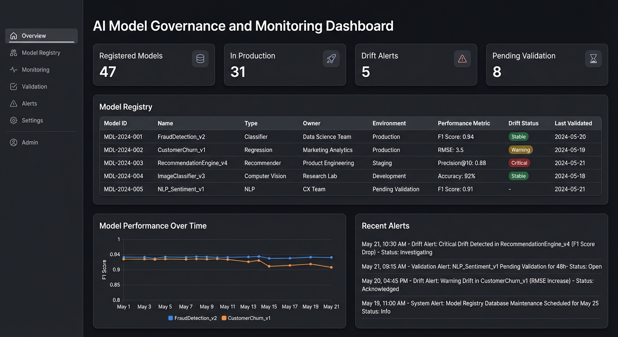Click the Stable badge on FraudDetection_v2 row
The image size is (618, 337).
[518, 136]
